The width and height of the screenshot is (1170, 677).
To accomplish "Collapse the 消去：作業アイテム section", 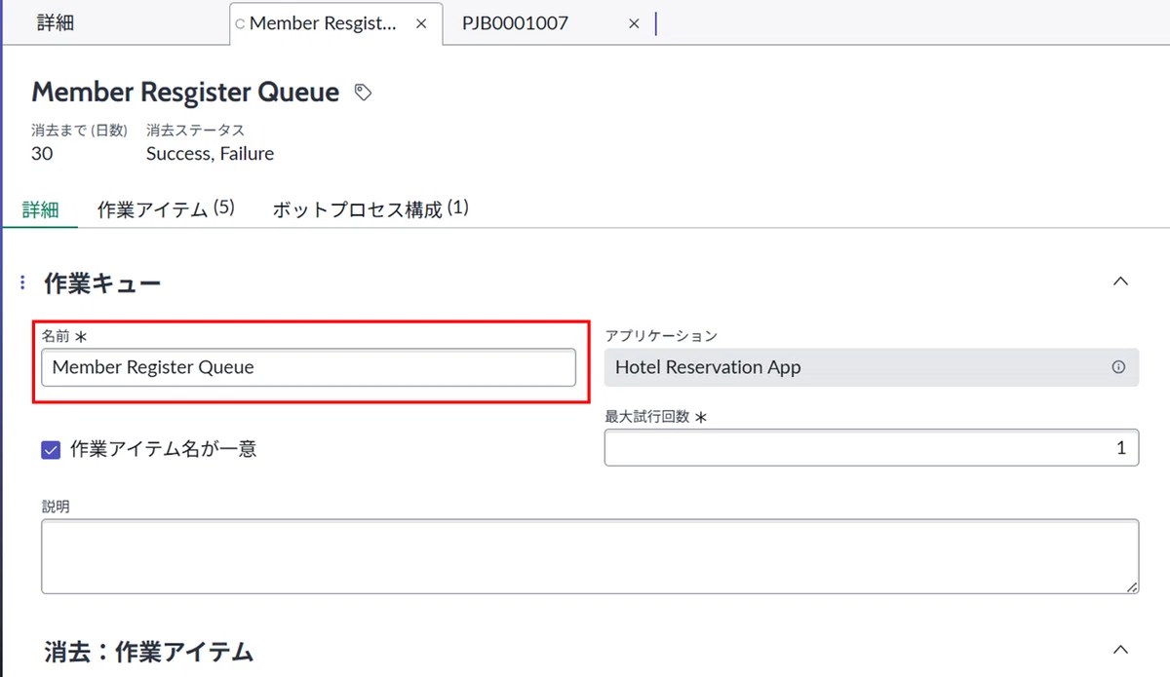I will click(1120, 650).
